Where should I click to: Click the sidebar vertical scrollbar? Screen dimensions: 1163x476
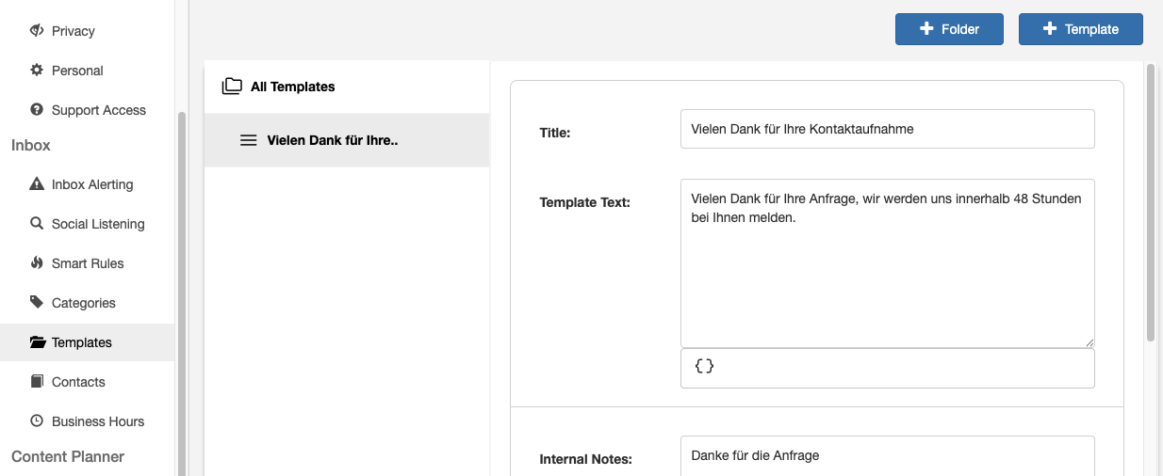(182, 294)
